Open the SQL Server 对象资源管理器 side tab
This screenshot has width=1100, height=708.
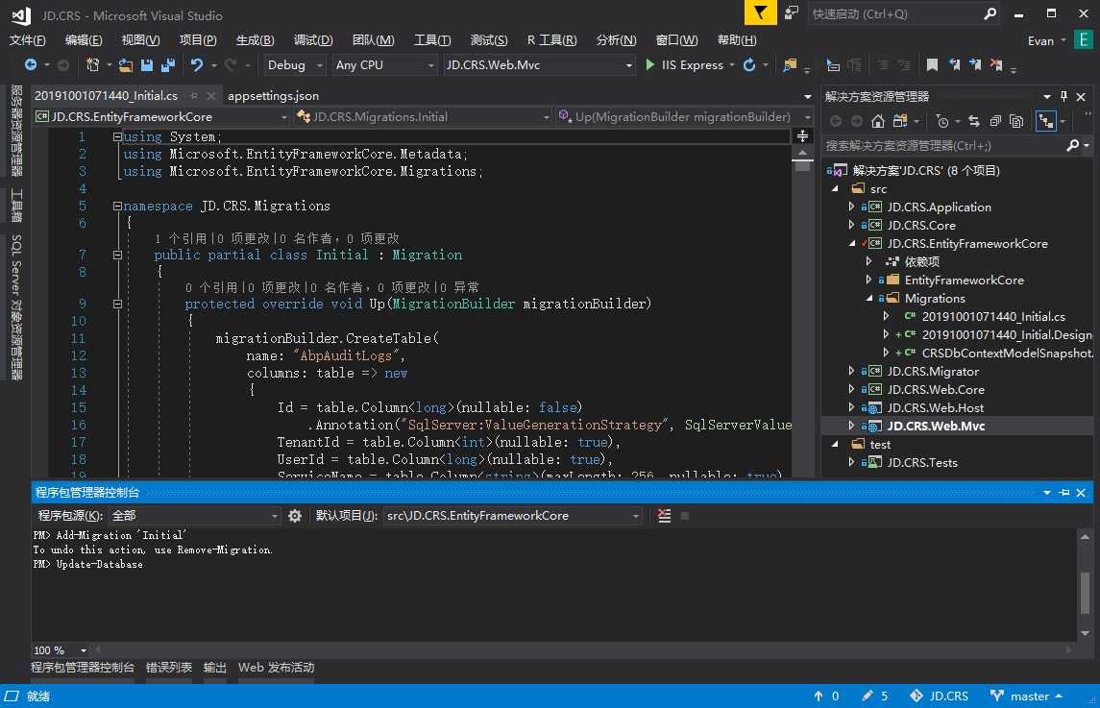point(17,307)
